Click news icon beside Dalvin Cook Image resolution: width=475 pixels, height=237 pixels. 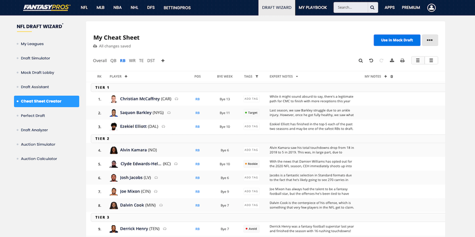[161, 205]
